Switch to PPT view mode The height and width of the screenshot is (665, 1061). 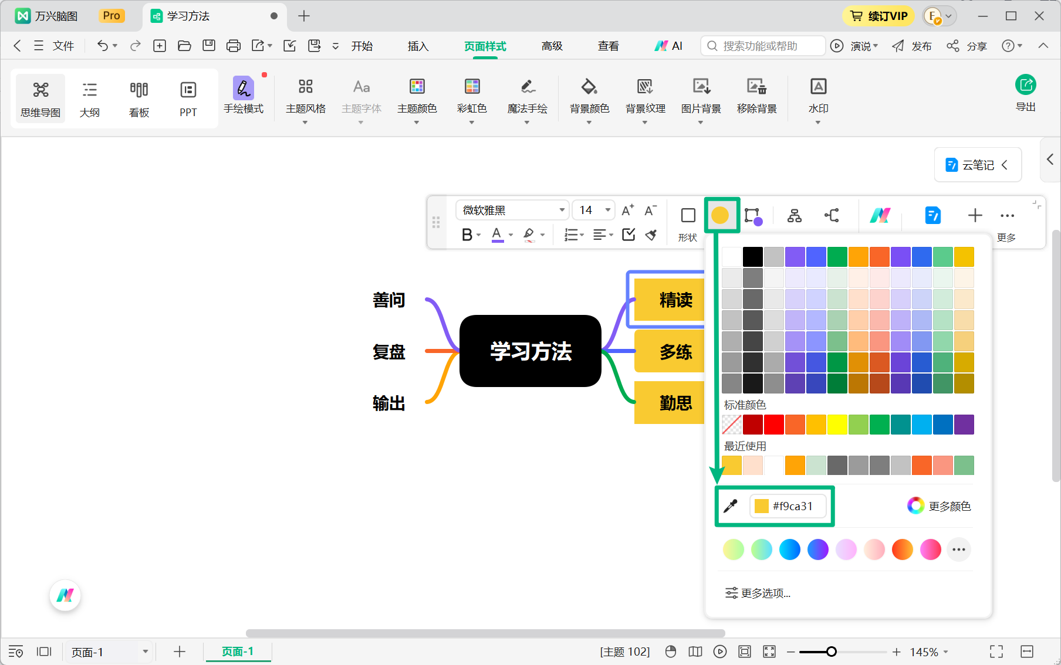[188, 99]
